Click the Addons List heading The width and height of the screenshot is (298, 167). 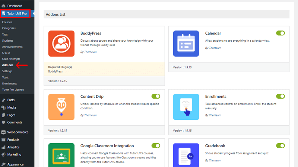[56, 15]
